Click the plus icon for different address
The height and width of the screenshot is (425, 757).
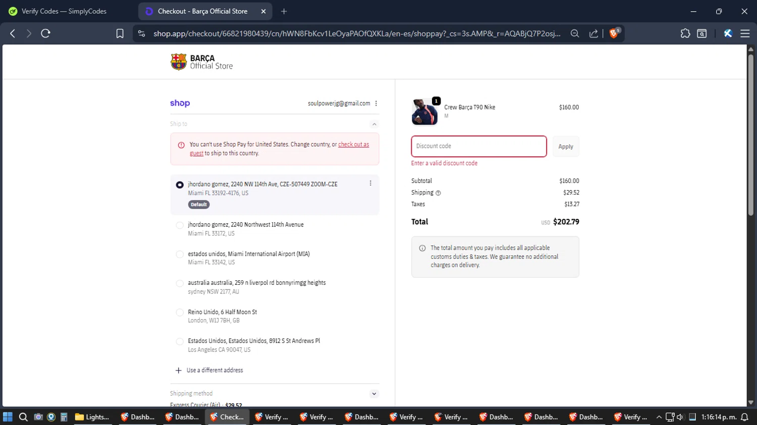point(178,371)
